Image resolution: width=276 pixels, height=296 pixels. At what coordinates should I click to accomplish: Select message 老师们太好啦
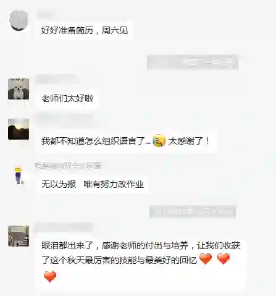pos(67,98)
